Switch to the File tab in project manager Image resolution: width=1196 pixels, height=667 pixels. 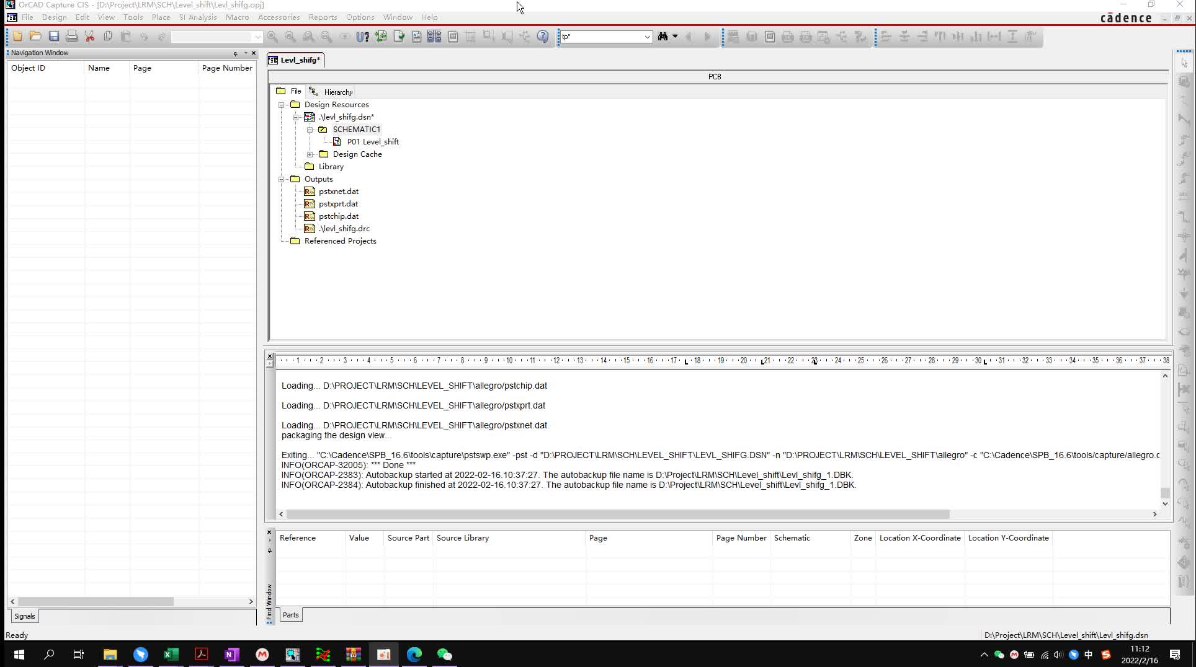click(289, 91)
